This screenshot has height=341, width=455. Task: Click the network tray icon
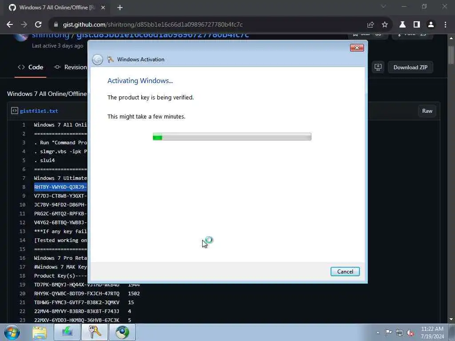pyautogui.click(x=399, y=333)
